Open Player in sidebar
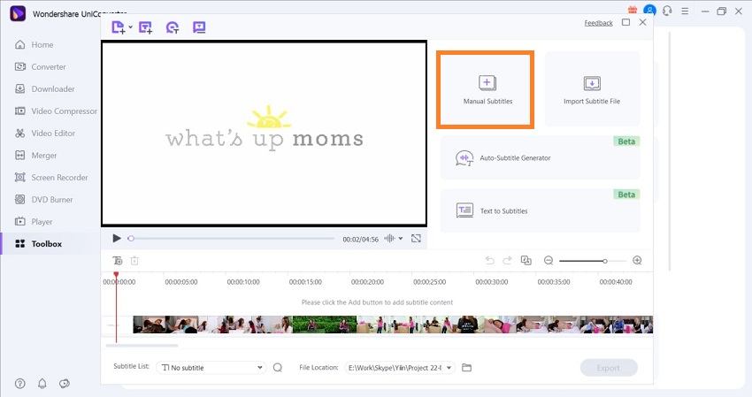The height and width of the screenshot is (397, 752). pos(34,222)
